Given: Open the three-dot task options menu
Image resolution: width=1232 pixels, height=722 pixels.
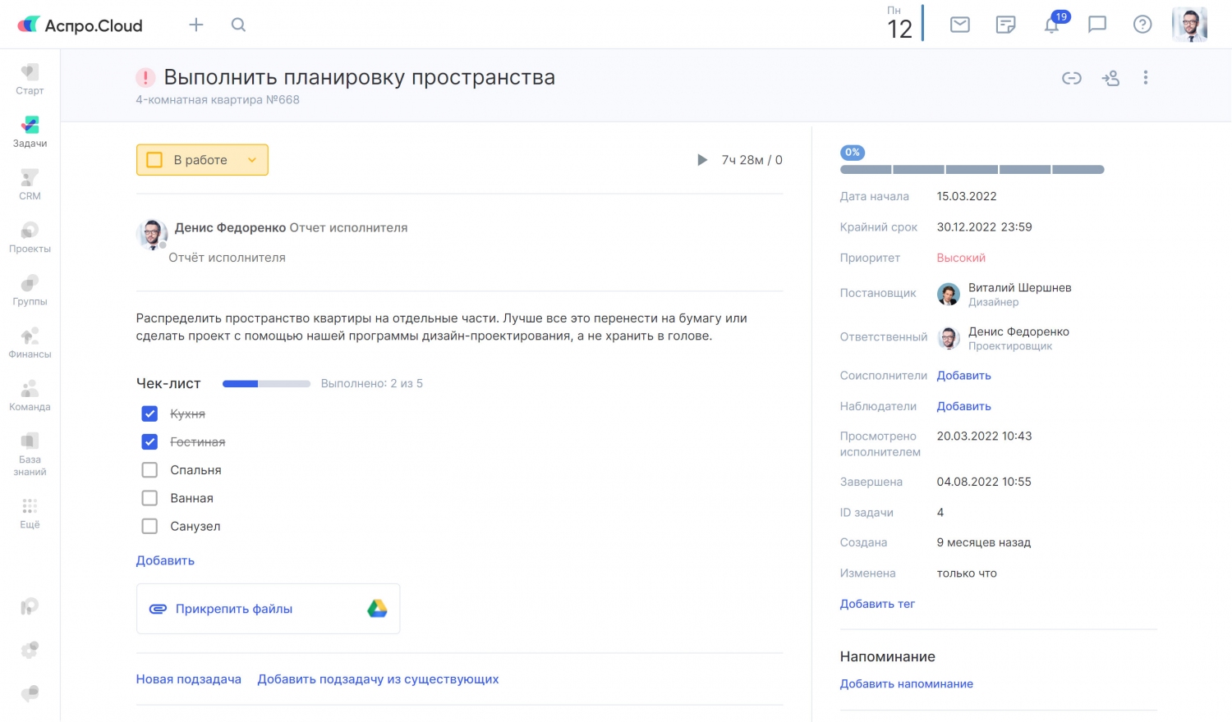Looking at the screenshot, I should 1145,78.
